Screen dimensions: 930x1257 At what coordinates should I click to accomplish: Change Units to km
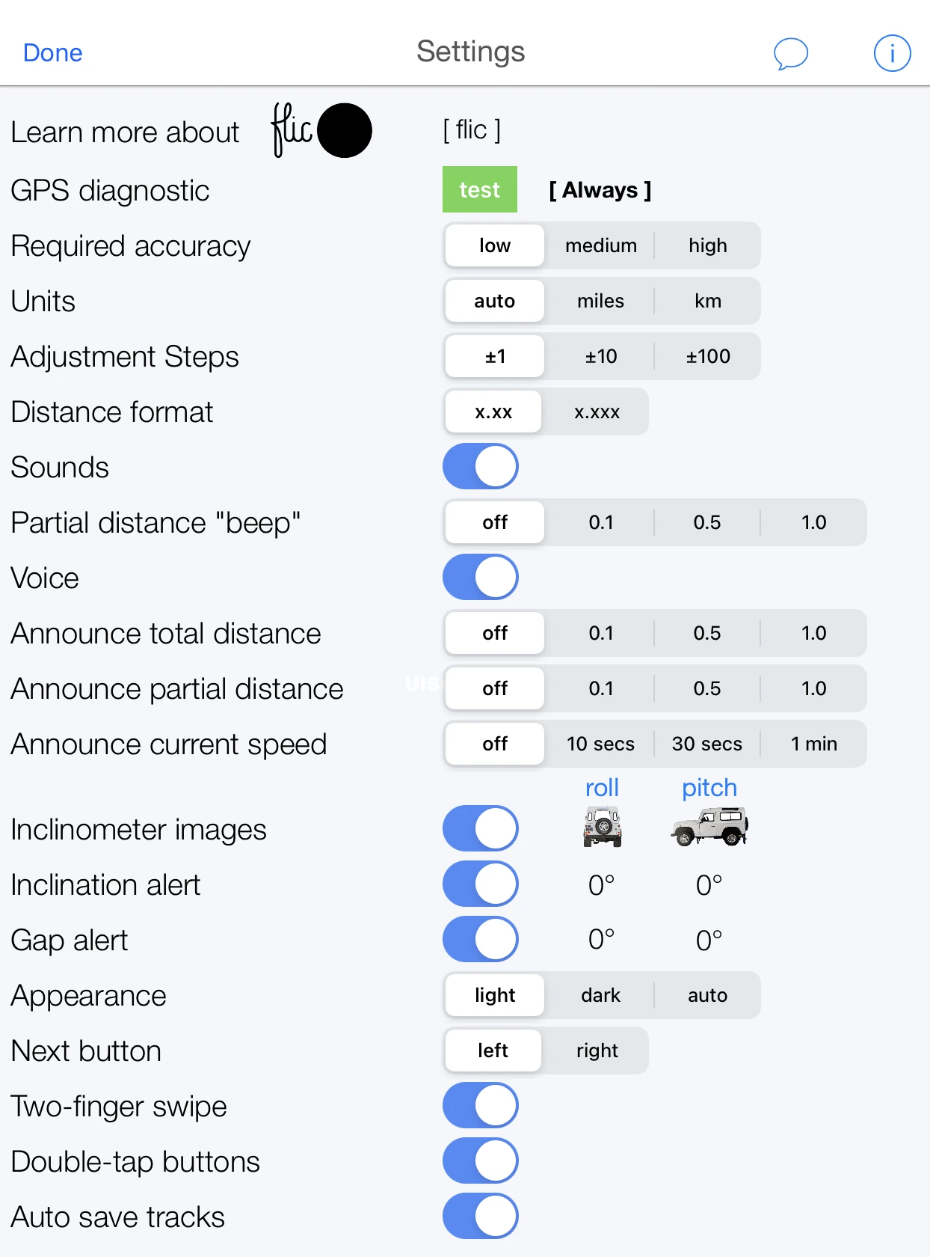[x=707, y=301]
